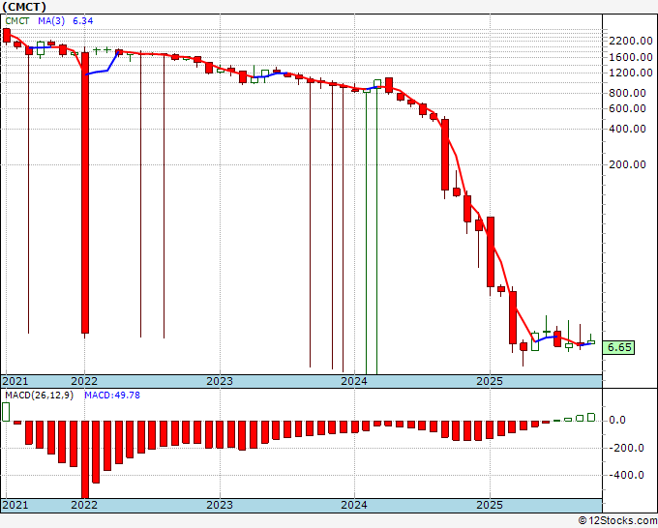Click the 2200.00 price axis label
Viewport: 658px width, 528px height.
tap(631, 41)
